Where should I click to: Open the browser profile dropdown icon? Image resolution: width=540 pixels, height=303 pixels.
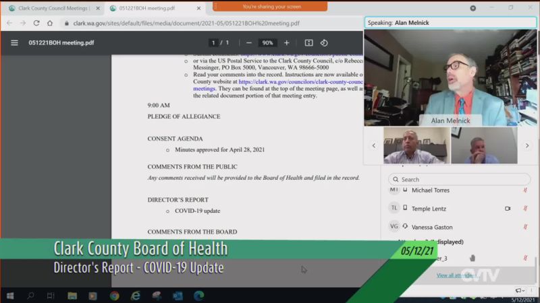(x=473, y=8)
